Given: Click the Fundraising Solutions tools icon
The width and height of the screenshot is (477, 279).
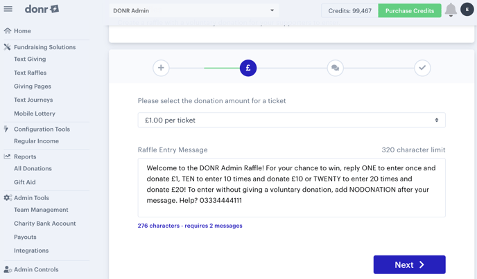Looking at the screenshot, I should pos(8,47).
